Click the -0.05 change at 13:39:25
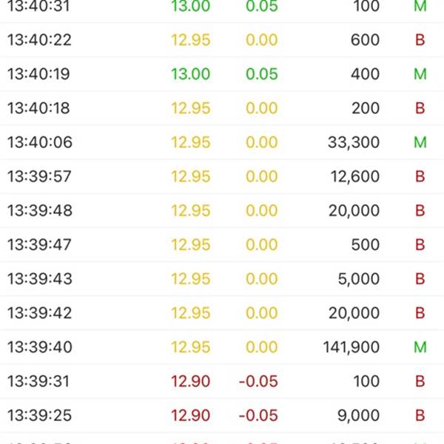This screenshot has width=444, height=444. coord(258,415)
